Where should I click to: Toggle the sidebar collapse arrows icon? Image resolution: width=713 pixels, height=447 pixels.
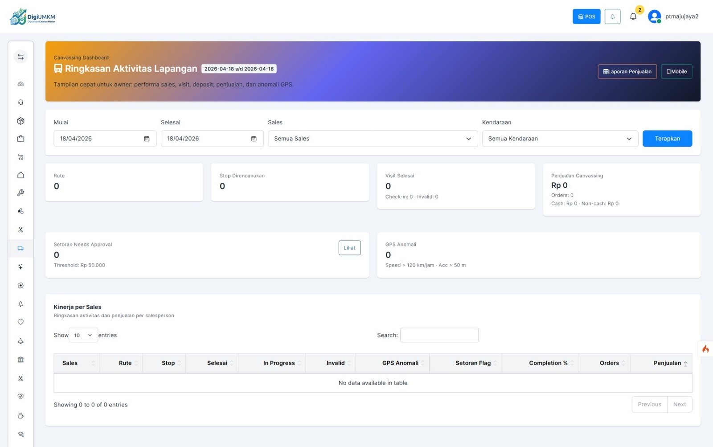pyautogui.click(x=20, y=57)
